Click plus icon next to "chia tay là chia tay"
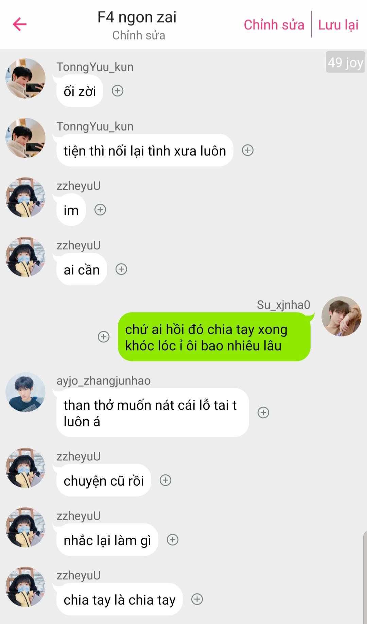The width and height of the screenshot is (367, 624). click(x=197, y=599)
